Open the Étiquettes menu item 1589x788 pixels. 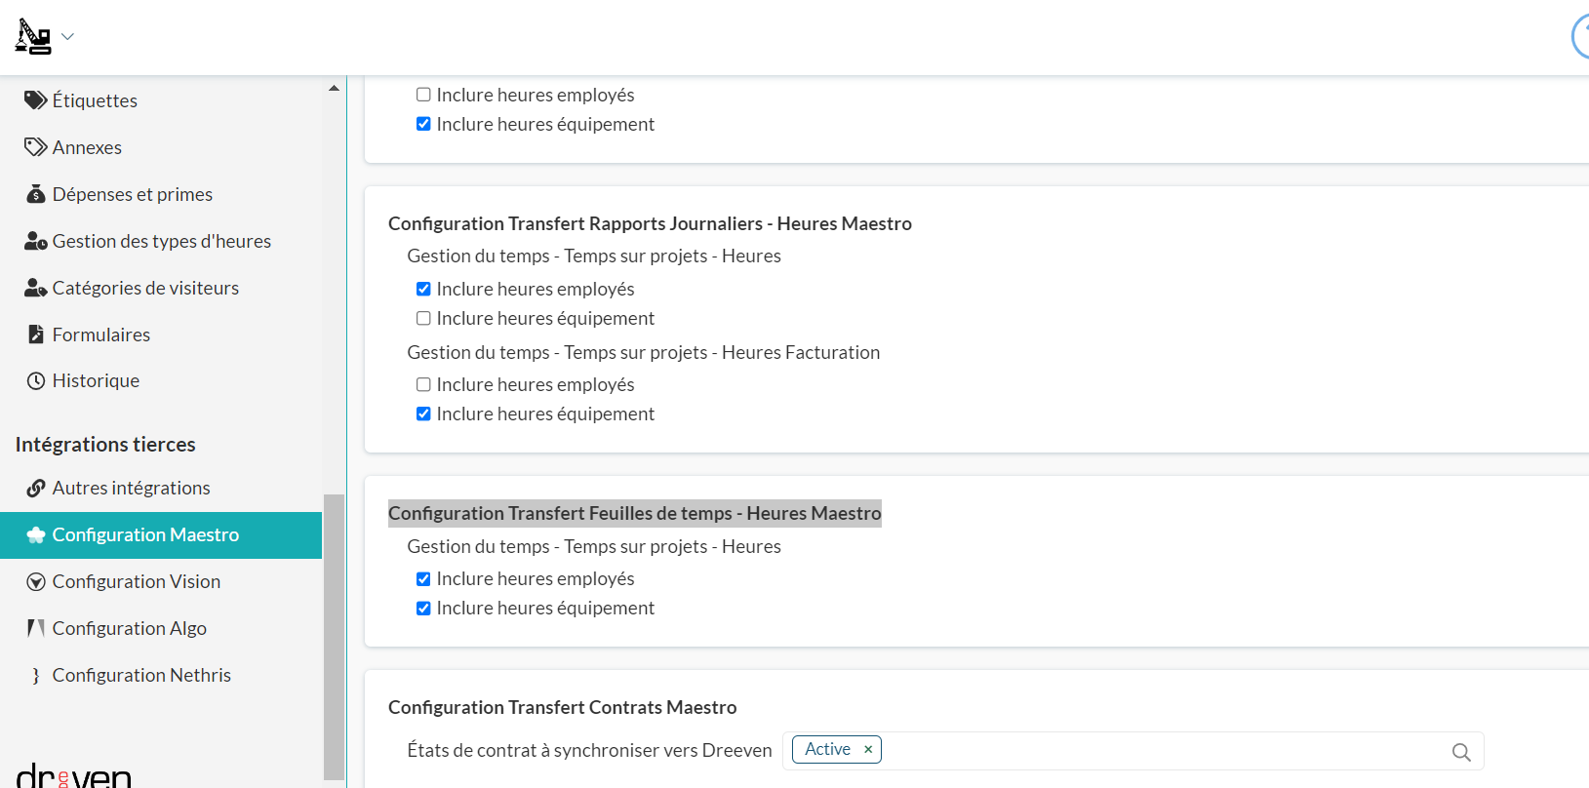pos(161,100)
